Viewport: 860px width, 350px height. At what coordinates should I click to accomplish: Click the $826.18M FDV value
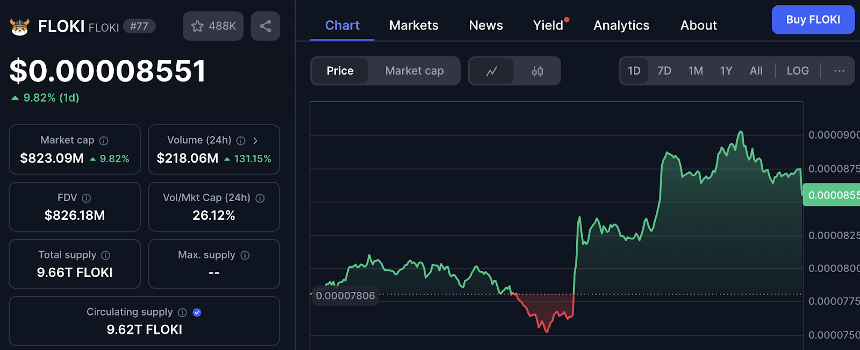tap(75, 216)
